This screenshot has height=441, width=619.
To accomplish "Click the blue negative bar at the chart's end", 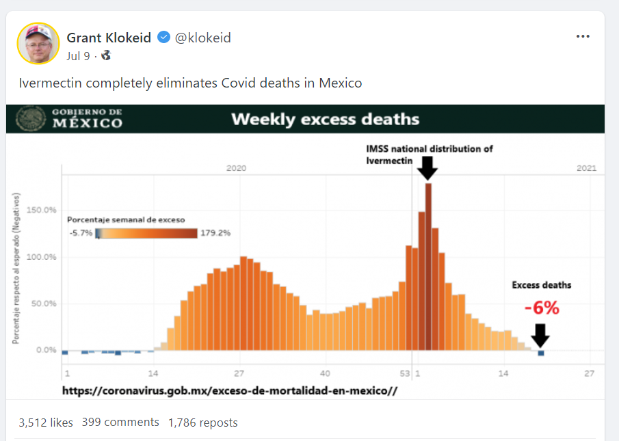I will (x=541, y=353).
